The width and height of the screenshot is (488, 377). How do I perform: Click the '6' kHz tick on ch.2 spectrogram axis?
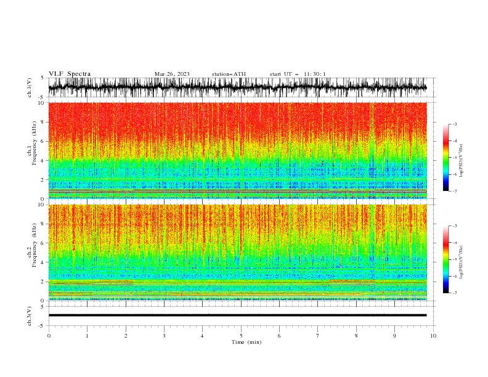click(x=43, y=243)
